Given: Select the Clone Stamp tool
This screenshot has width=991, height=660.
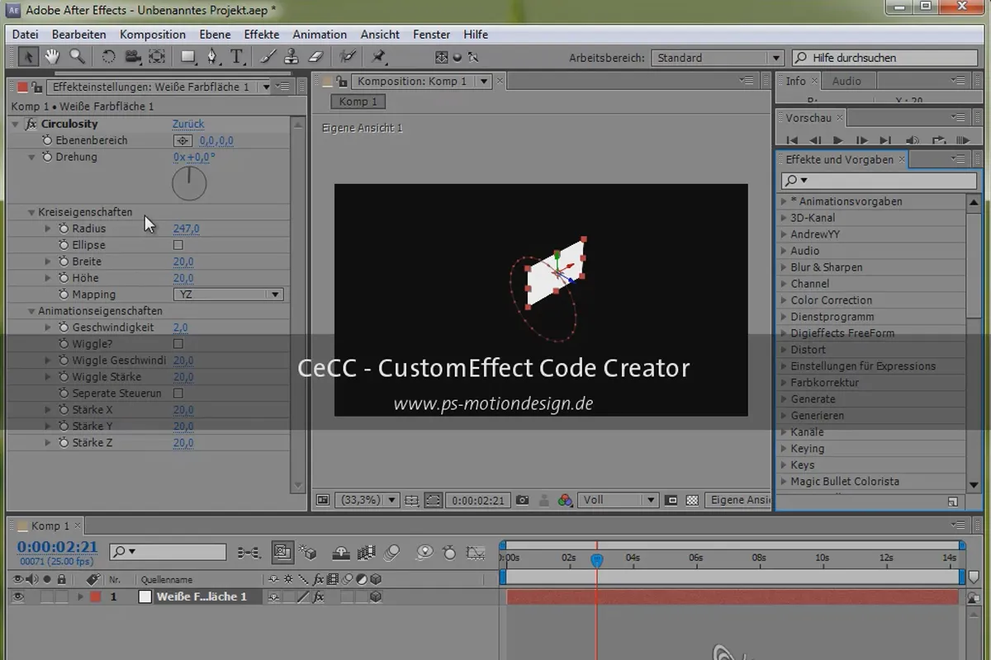Looking at the screenshot, I should click(292, 56).
